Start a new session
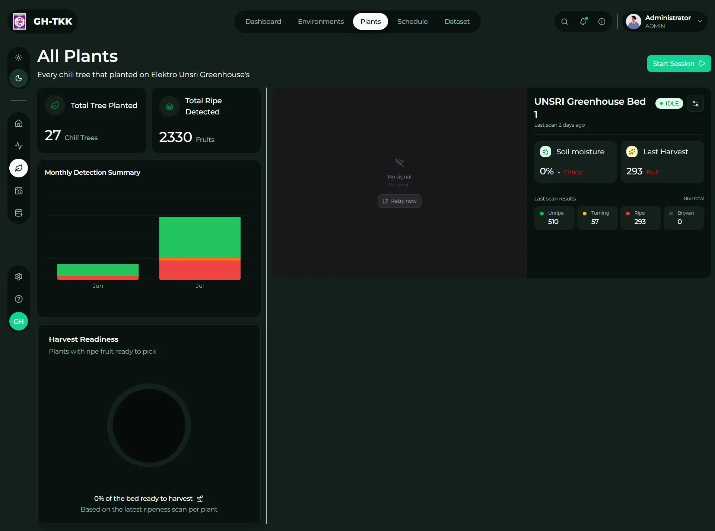The width and height of the screenshot is (715, 531). tap(679, 63)
